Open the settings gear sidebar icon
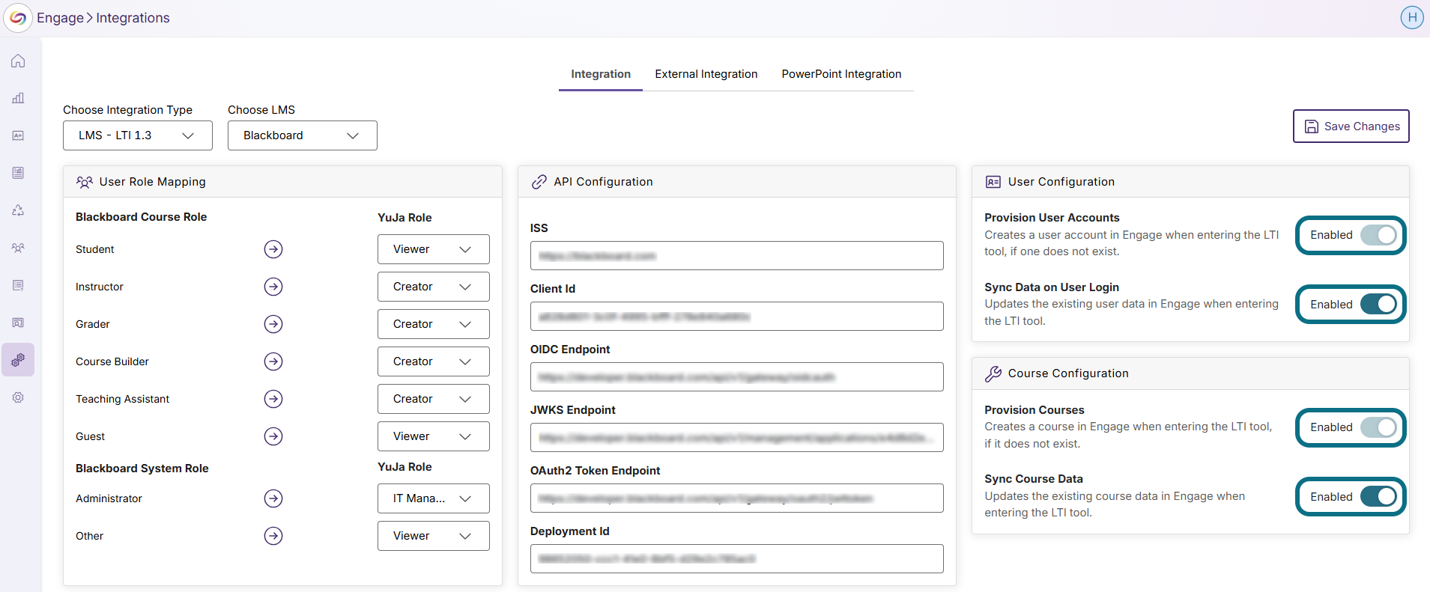The height and width of the screenshot is (592, 1430). click(18, 397)
